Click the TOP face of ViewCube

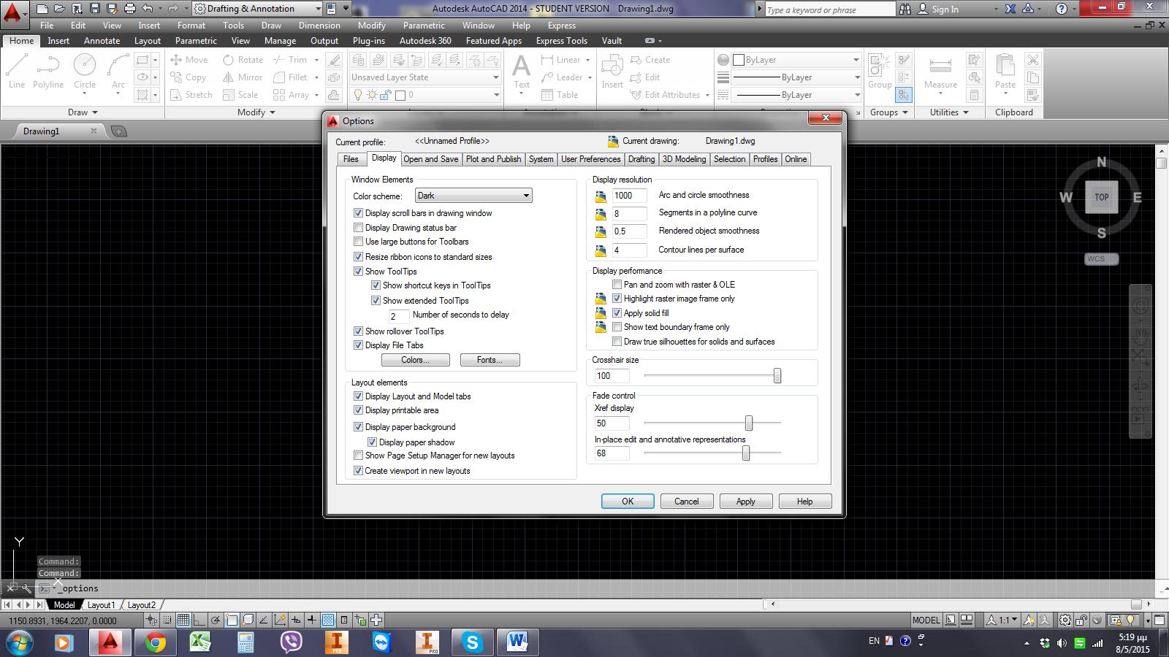(x=1102, y=197)
